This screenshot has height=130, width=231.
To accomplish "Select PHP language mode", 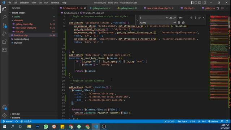I will click(204, 121).
